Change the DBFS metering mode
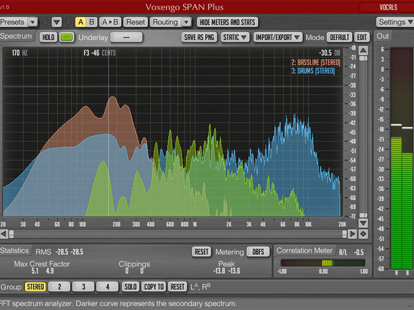 (x=258, y=252)
